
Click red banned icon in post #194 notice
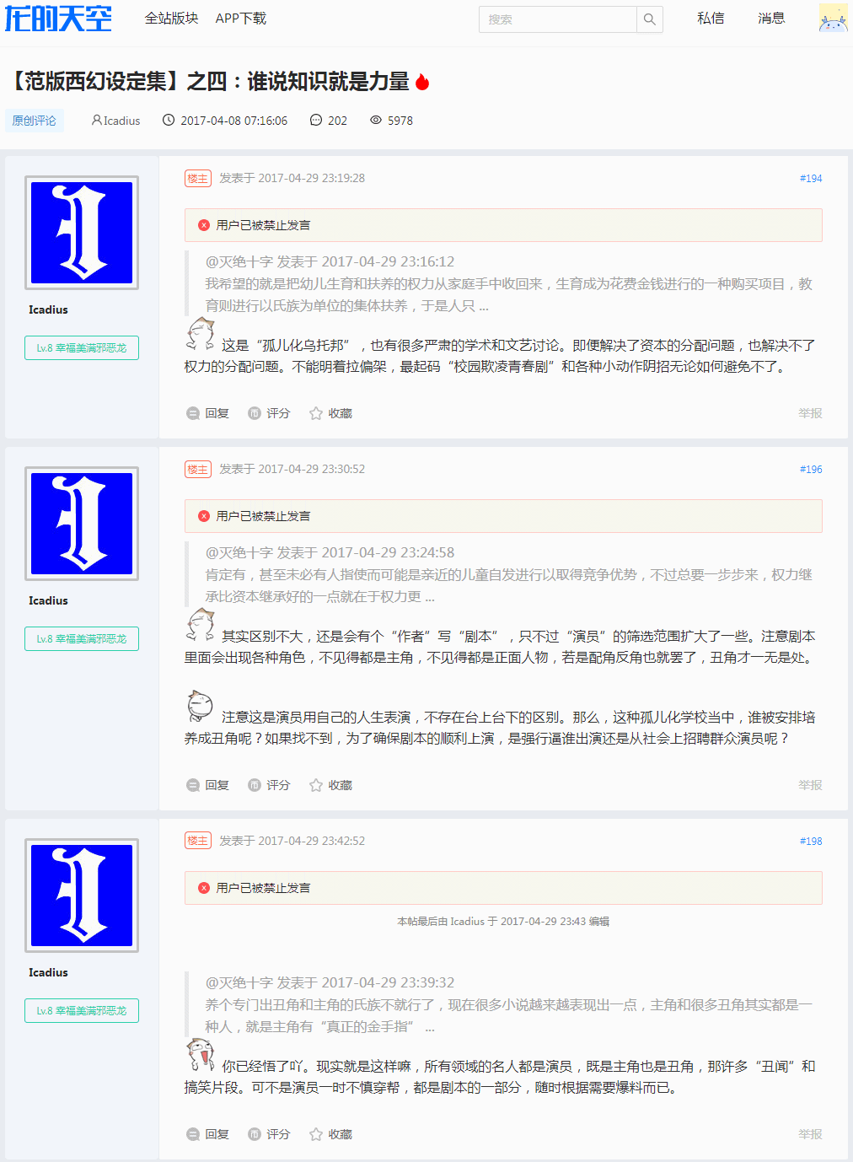tap(204, 225)
